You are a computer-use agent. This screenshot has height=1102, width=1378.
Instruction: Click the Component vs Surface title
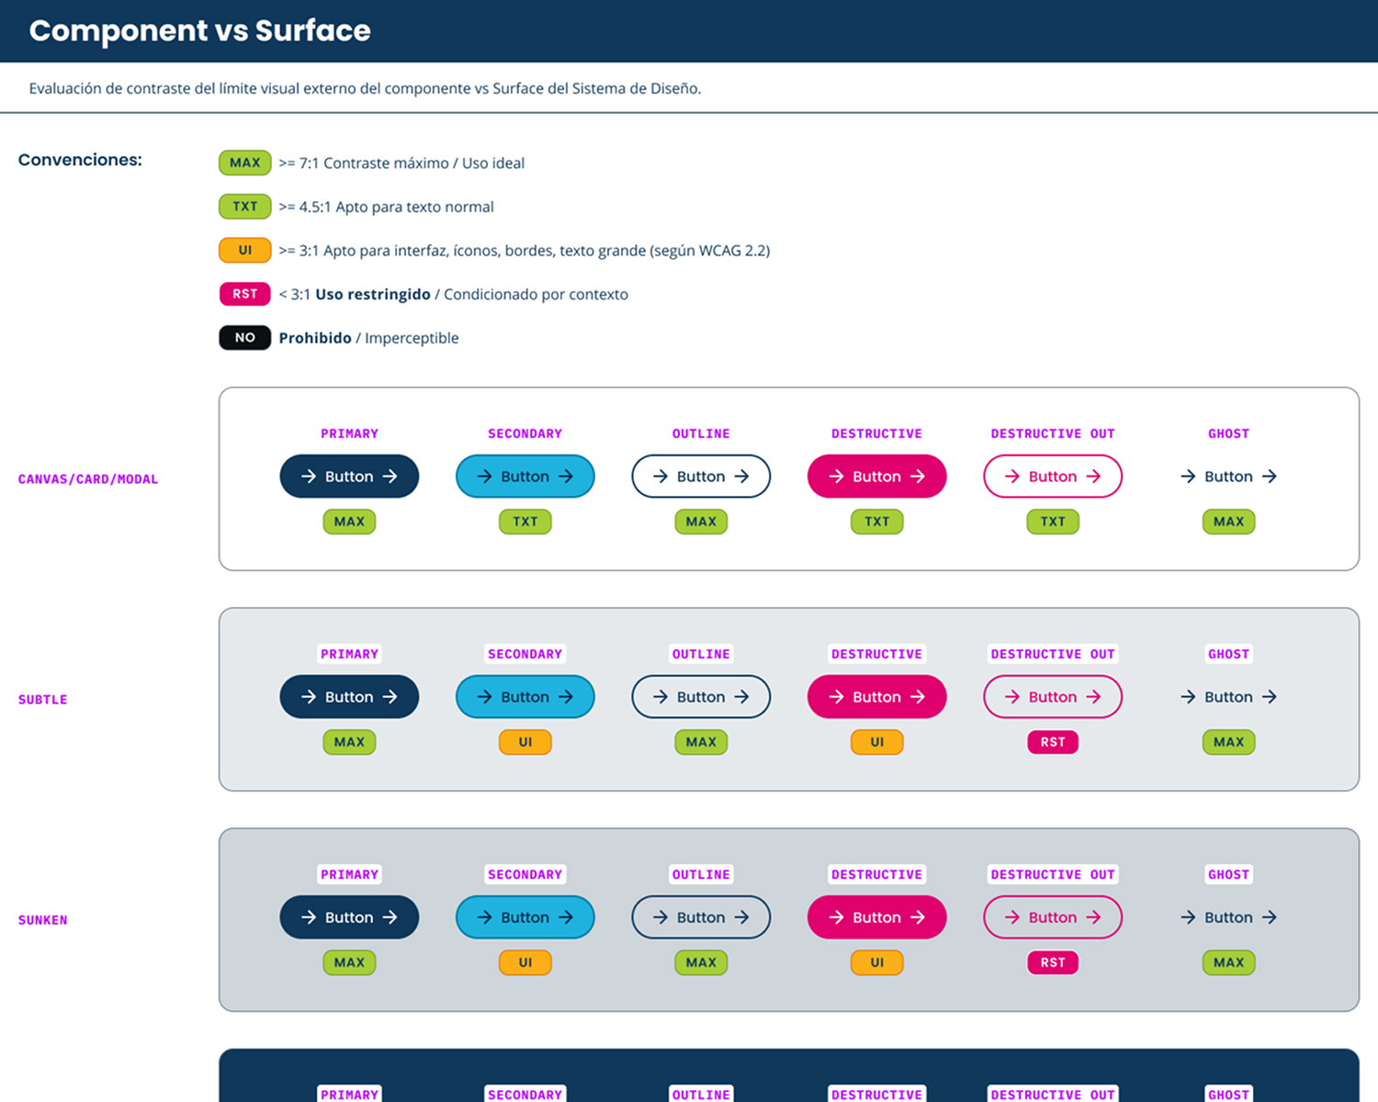[x=199, y=30]
